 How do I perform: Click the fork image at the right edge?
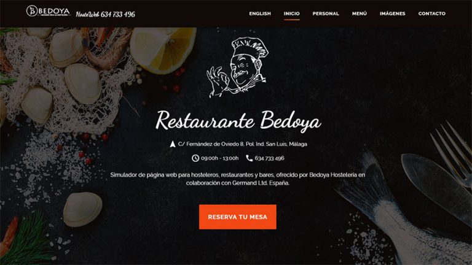pos(452,153)
